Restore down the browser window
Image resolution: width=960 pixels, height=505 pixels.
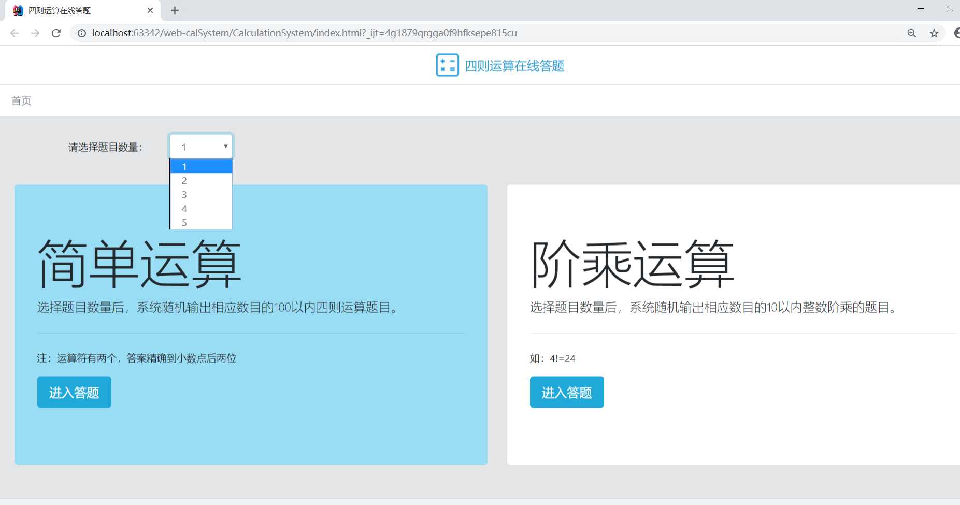pos(950,9)
